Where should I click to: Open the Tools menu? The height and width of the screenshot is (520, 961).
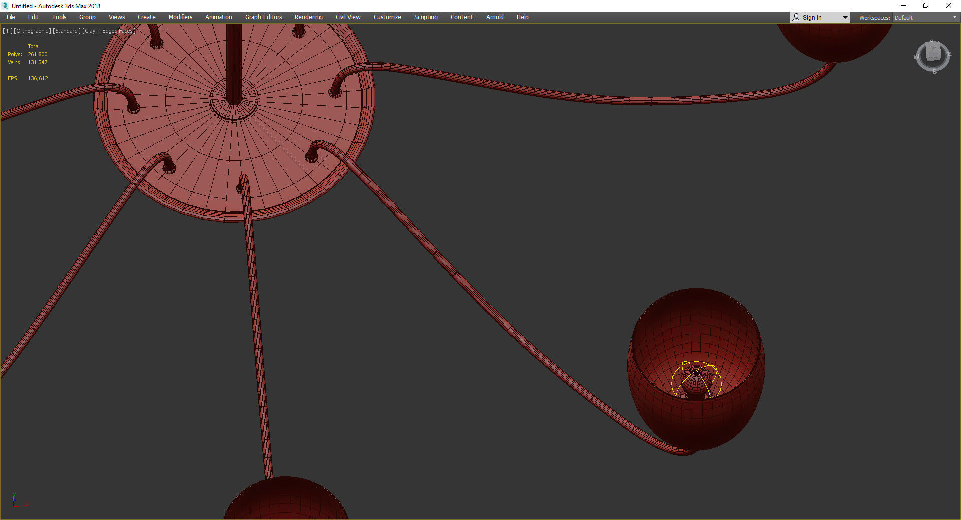coord(59,17)
